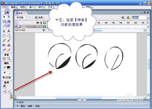Open the 文件 (File) menu

(x=5, y=7)
